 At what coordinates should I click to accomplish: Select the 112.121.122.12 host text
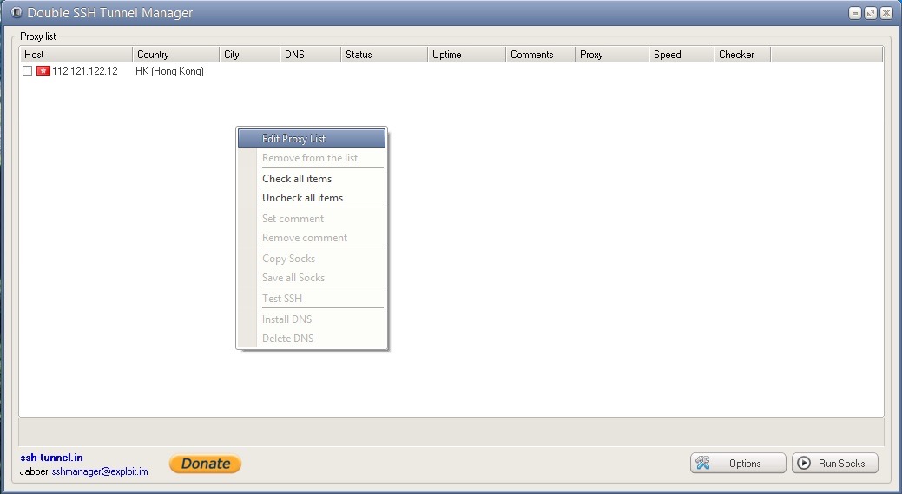coord(85,70)
